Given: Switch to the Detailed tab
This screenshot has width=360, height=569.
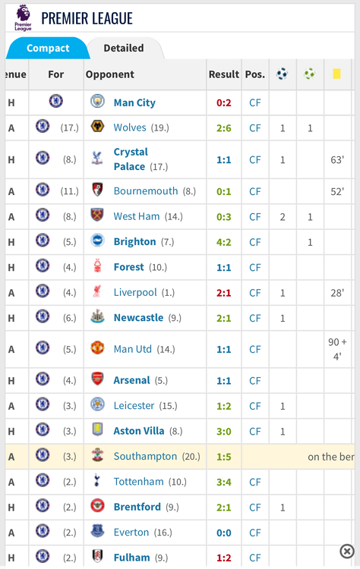Looking at the screenshot, I should coord(124,48).
